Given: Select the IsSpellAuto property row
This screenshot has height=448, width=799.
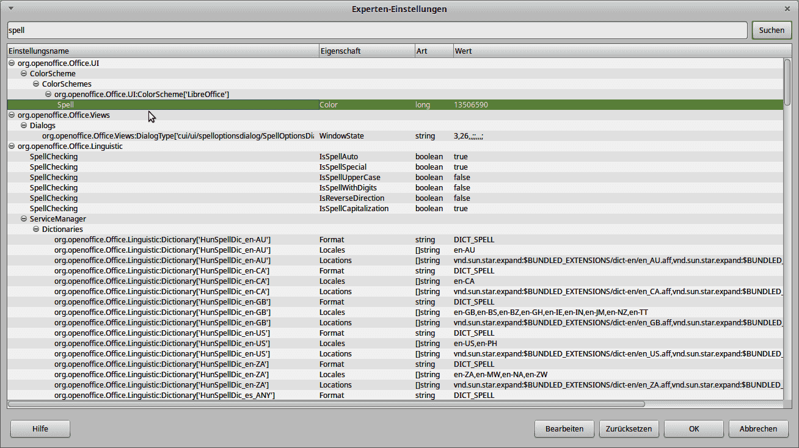Looking at the screenshot, I should [x=183, y=156].
